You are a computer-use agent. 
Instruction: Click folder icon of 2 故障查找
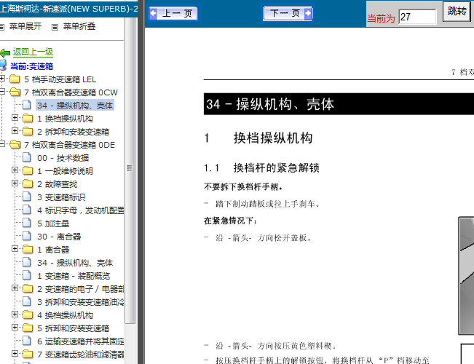28,183
